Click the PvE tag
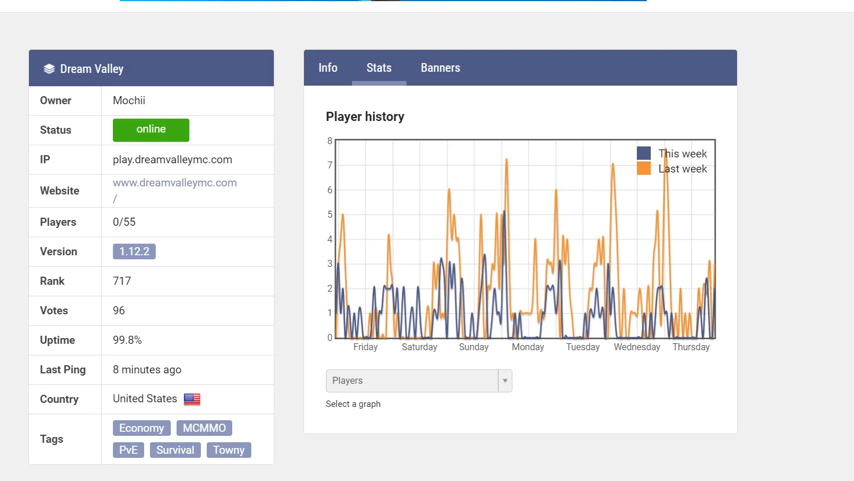Image resolution: width=854 pixels, height=481 pixels. pyautogui.click(x=129, y=450)
